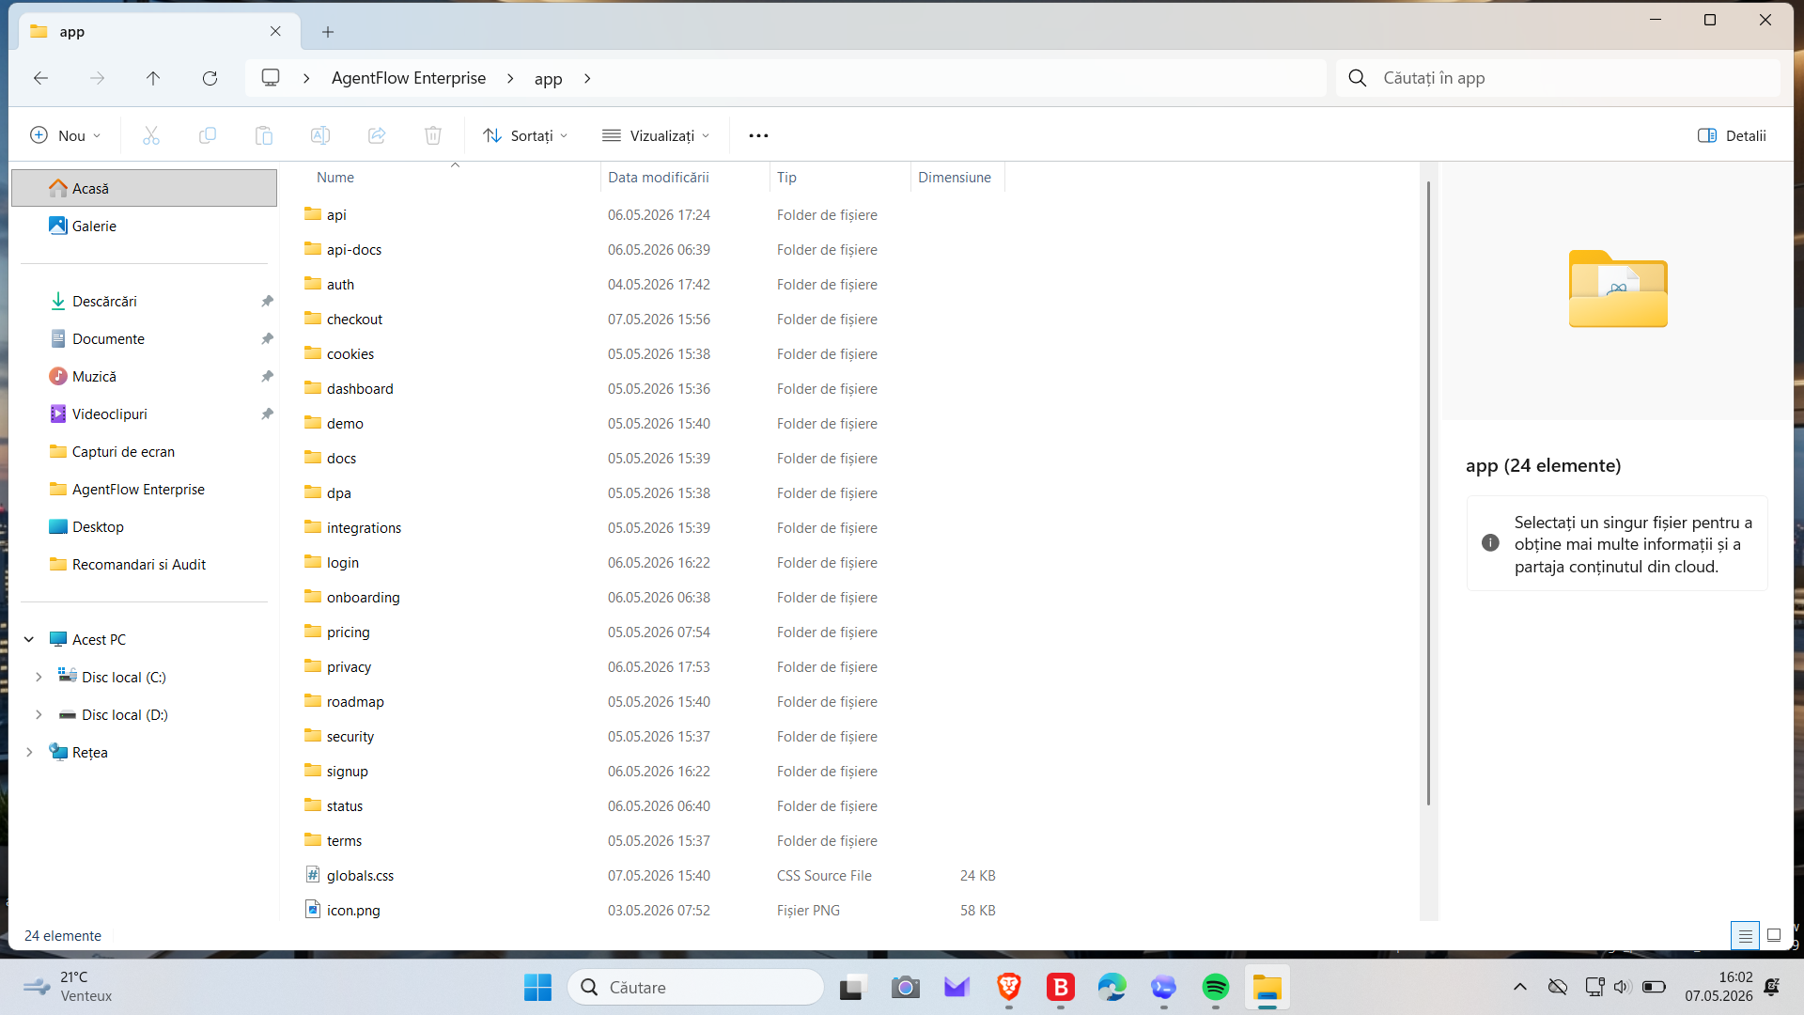Click the AgentFlow Enterprise breadcrumb
This screenshot has width=1804, height=1015.
[409, 78]
